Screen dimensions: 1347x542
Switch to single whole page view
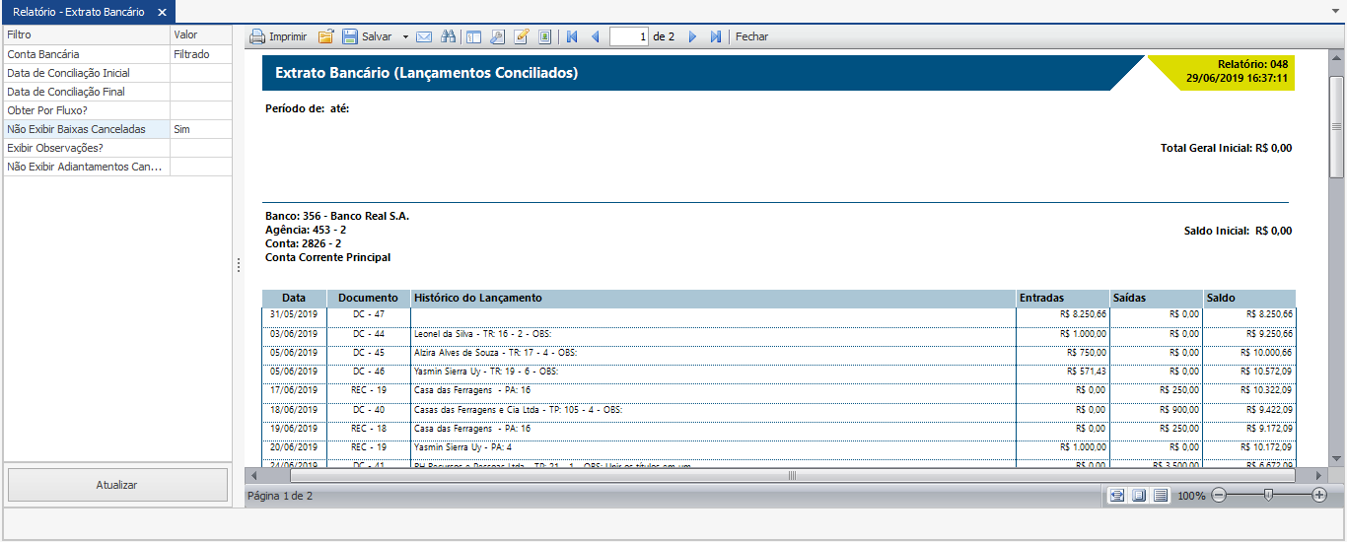pyautogui.click(x=1139, y=496)
